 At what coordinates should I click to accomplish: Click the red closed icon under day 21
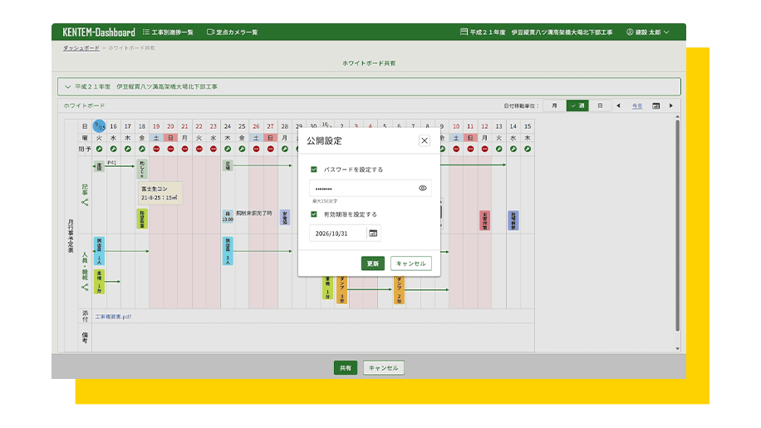[x=184, y=149]
